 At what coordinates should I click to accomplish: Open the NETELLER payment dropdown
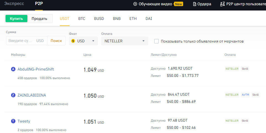click(125, 41)
